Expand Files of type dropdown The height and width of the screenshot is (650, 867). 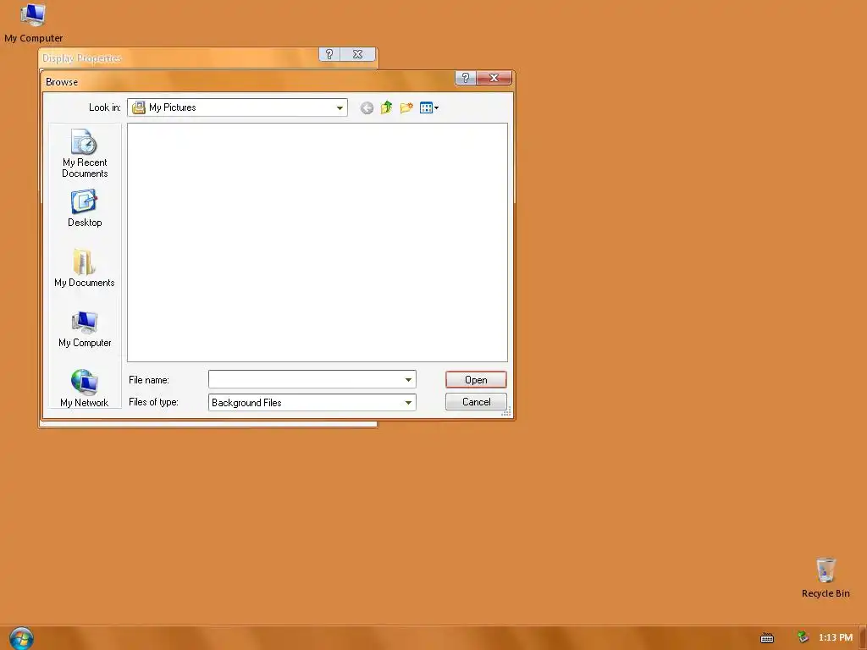pyautogui.click(x=408, y=402)
